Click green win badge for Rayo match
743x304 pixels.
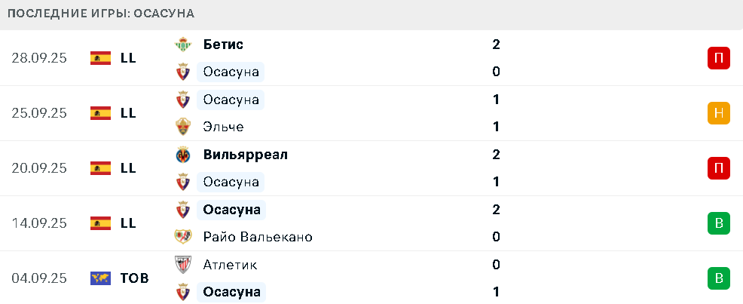click(x=719, y=223)
